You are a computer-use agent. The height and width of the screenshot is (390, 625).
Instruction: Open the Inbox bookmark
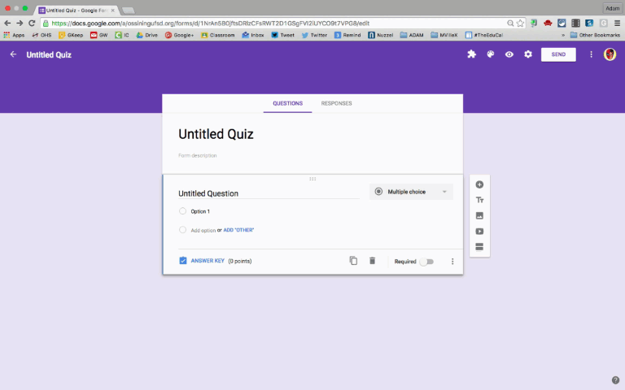click(x=253, y=35)
